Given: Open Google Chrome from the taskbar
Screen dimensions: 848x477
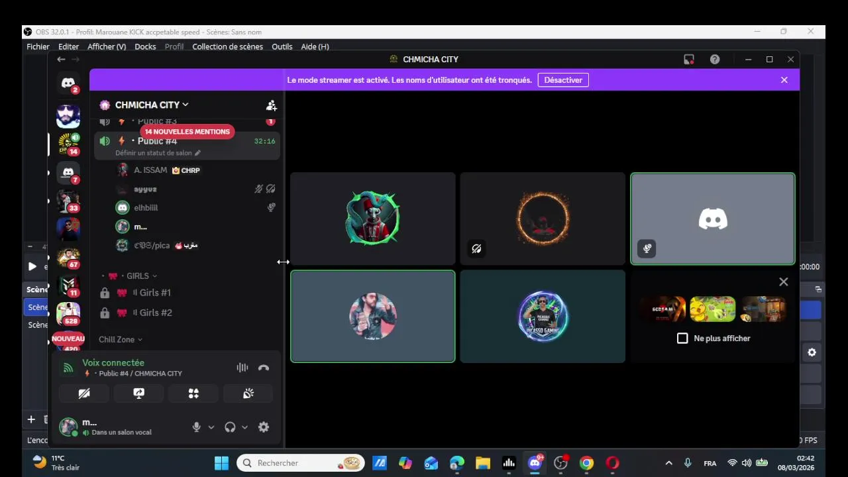Looking at the screenshot, I should [x=586, y=463].
